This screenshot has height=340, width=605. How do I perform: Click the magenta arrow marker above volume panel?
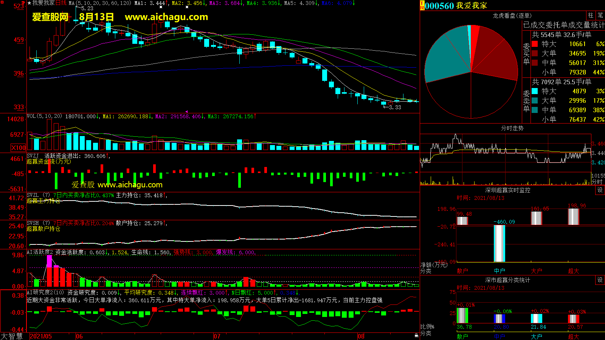pyautogui.click(x=186, y=111)
